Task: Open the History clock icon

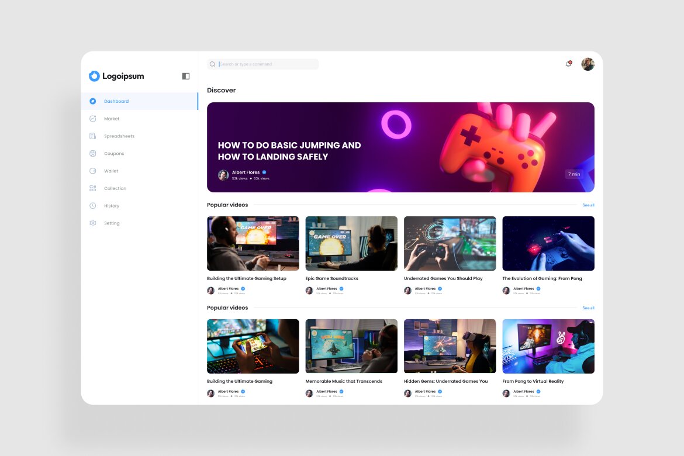Action: click(93, 205)
